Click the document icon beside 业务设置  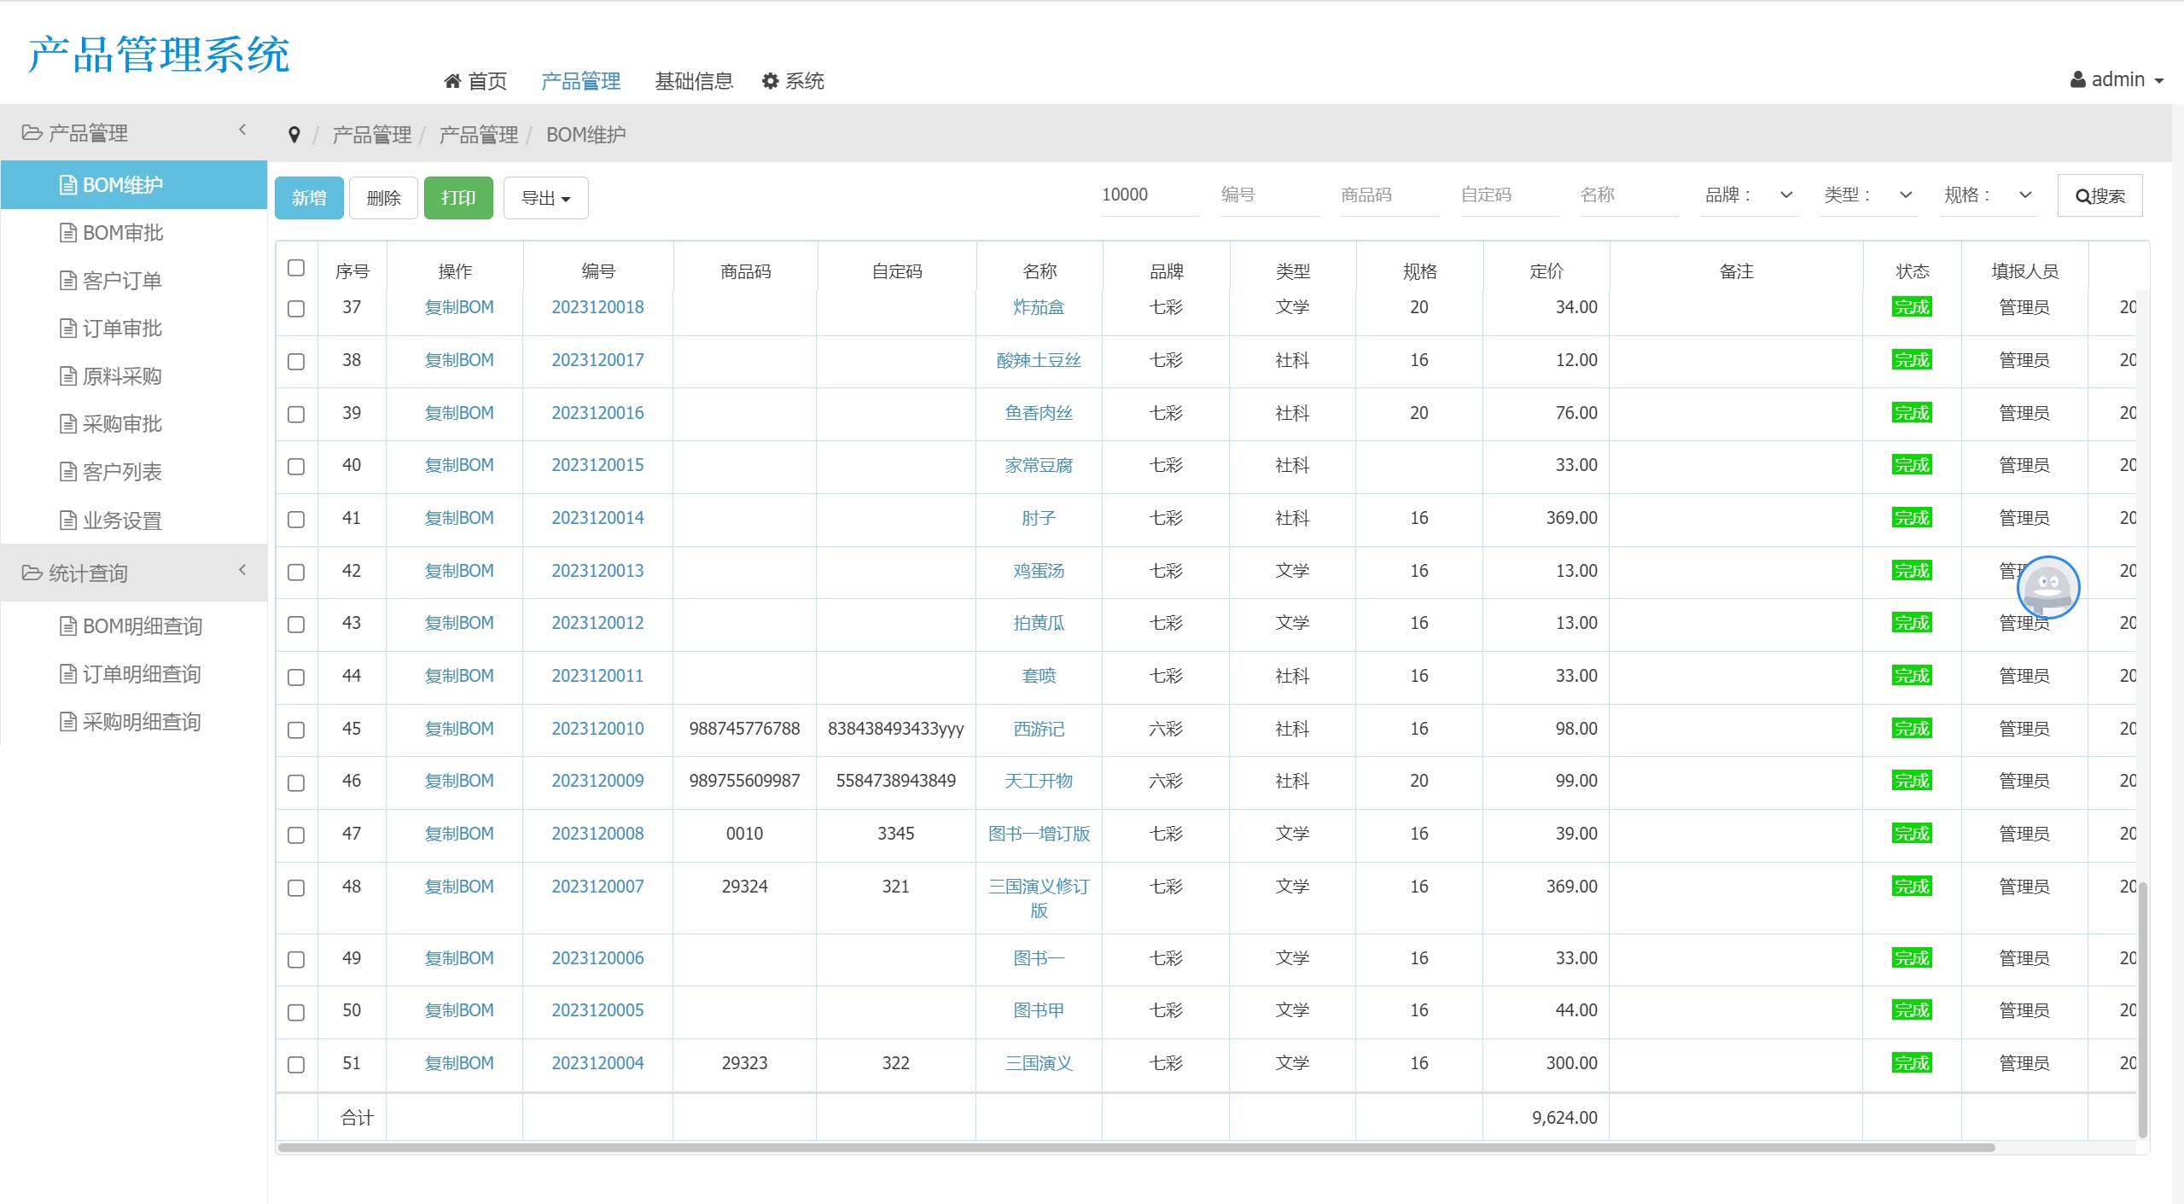pyautogui.click(x=68, y=521)
